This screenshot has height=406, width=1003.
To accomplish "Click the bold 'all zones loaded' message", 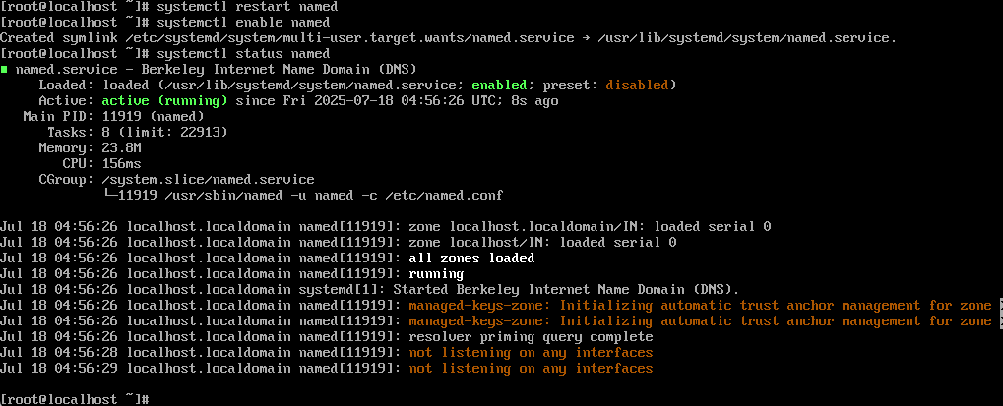I will click(x=471, y=258).
